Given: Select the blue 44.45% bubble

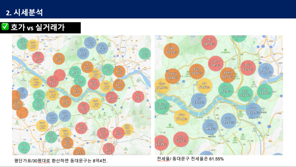Looking at the screenshot, I should pos(210,127).
